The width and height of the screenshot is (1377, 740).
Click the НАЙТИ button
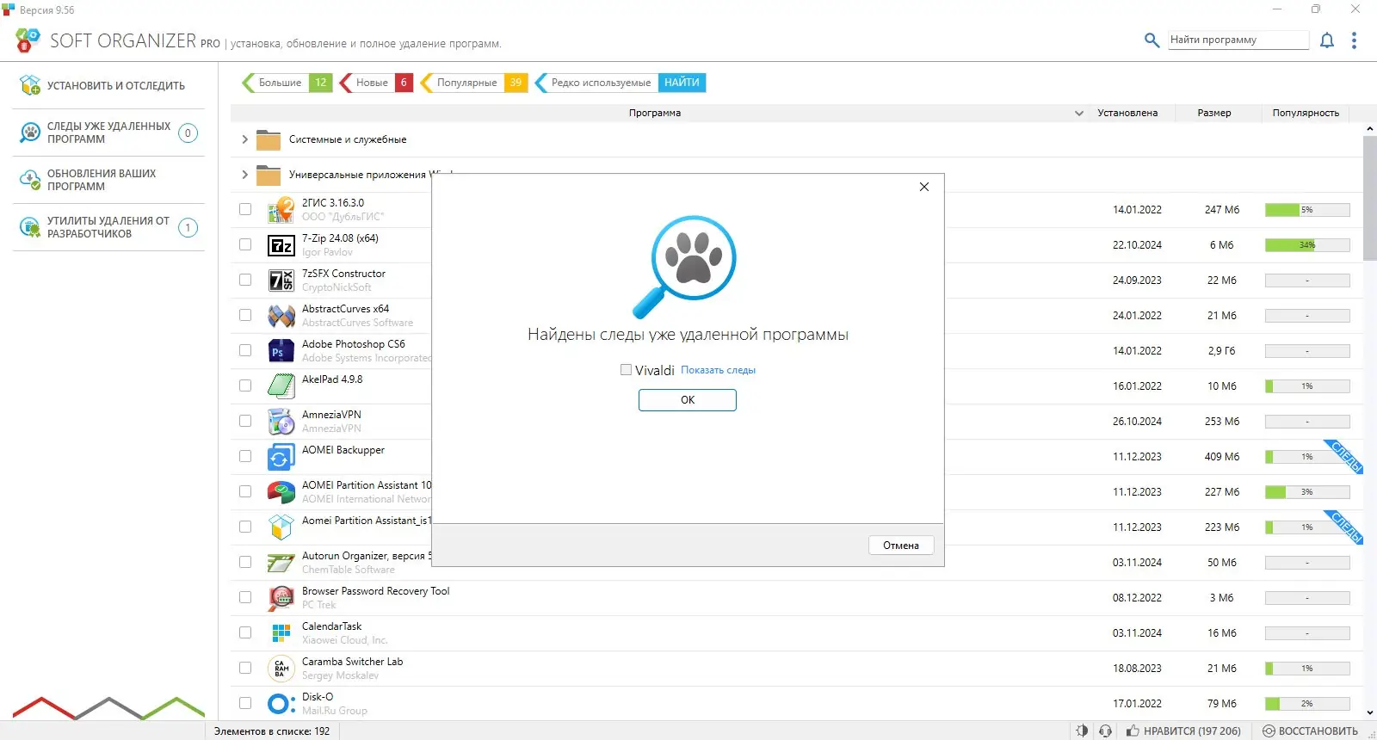(x=682, y=83)
